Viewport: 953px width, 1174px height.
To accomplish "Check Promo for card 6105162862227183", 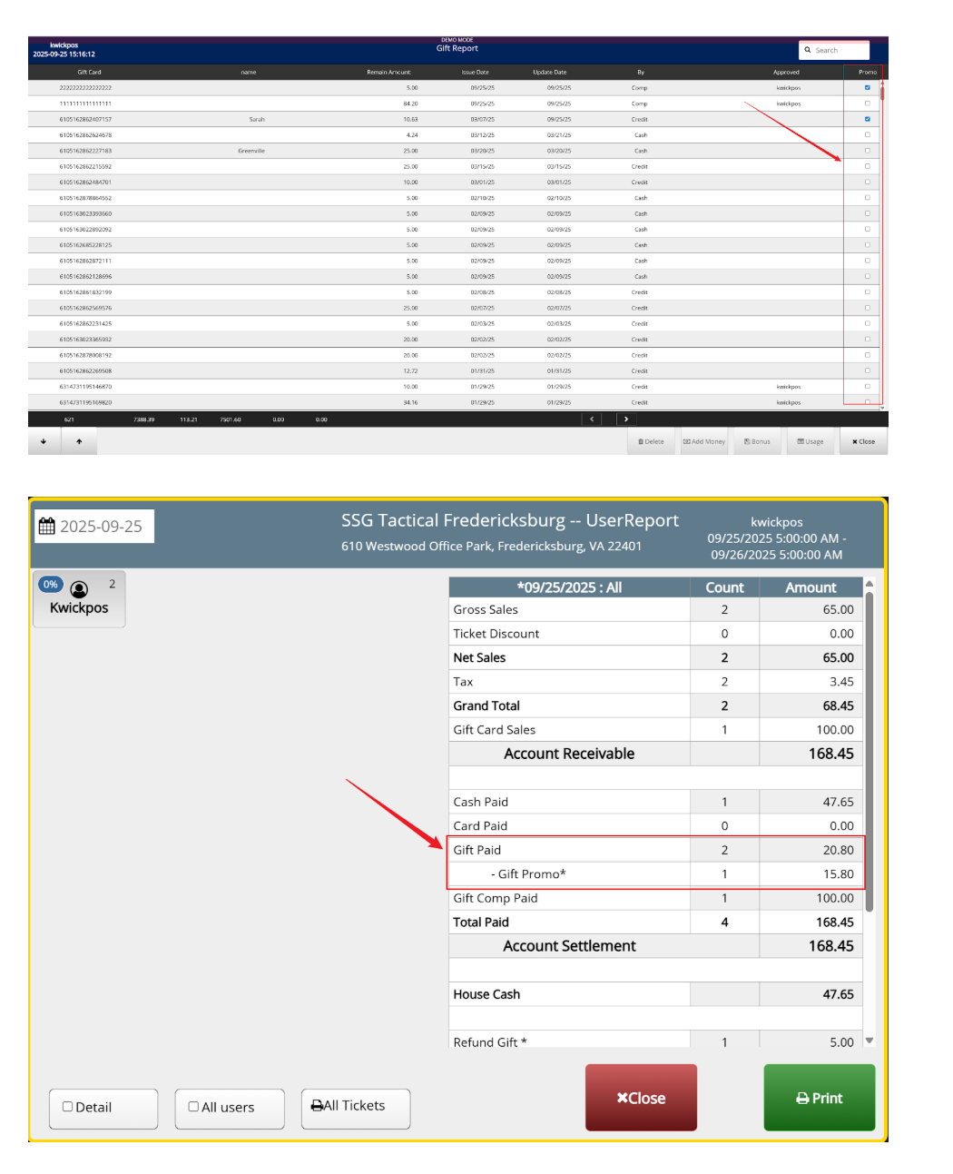I will click(x=867, y=151).
